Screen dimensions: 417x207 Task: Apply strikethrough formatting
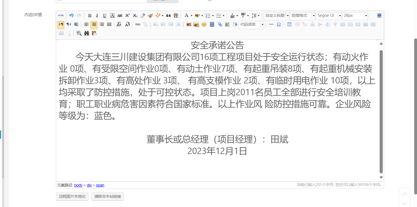point(120,16)
